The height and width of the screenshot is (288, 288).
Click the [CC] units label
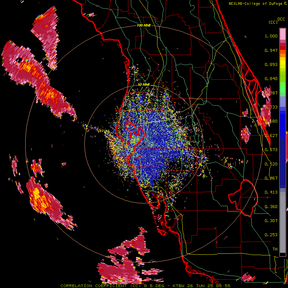[x=273, y=22]
